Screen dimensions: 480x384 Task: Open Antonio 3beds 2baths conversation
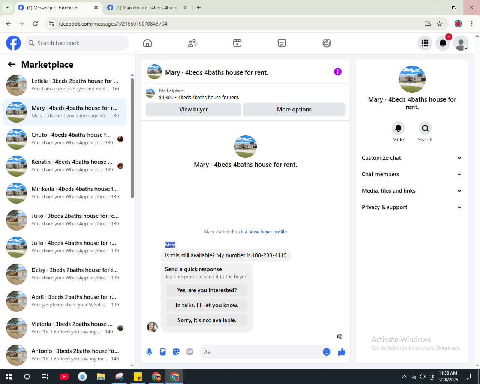[x=64, y=355]
